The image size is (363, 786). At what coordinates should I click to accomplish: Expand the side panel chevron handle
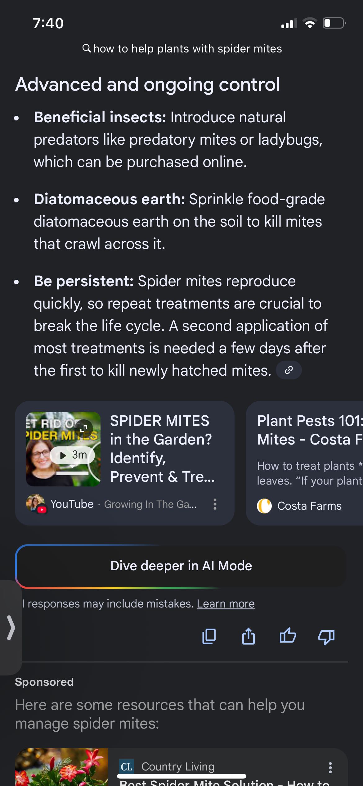pyautogui.click(x=11, y=628)
